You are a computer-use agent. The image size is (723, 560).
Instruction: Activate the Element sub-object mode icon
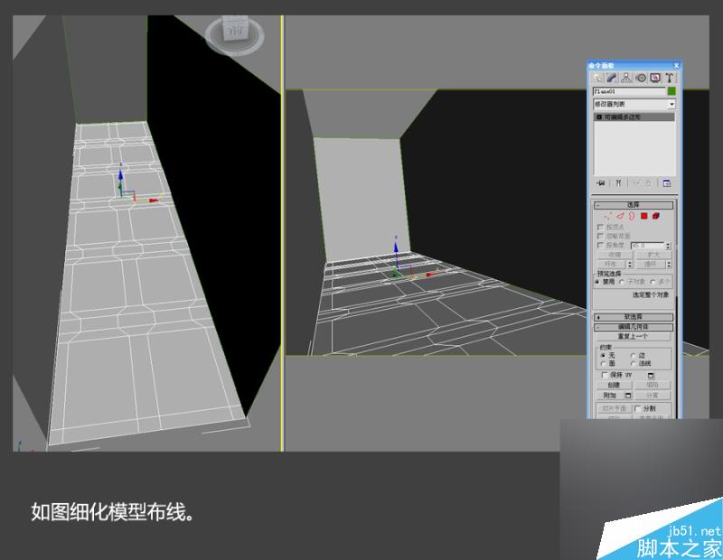click(655, 216)
